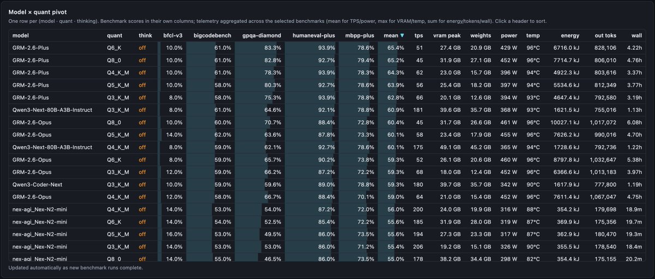Select the 178,540 out toks value
The height and width of the screenshot is (279, 655).
605,247
